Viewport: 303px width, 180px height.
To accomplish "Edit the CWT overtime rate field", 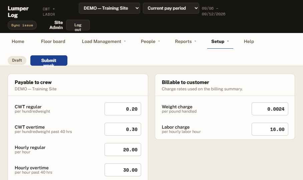I will click(x=123, y=129).
